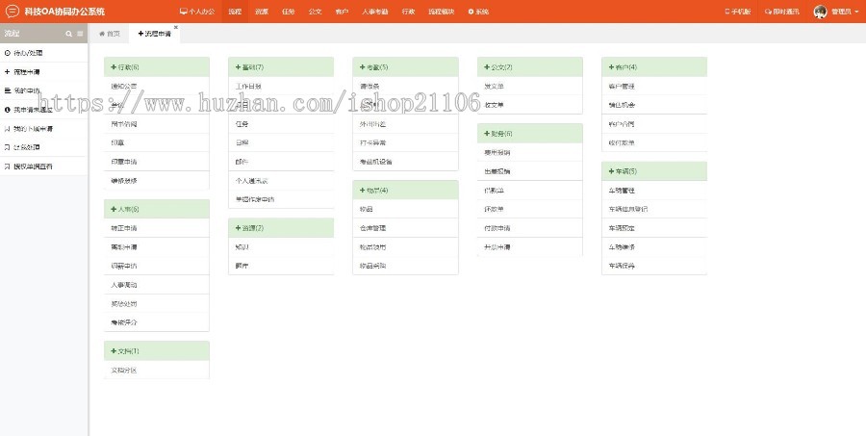This screenshot has width=866, height=436.
Task: Click the plus icon on 考勤(5) header
Action: (363, 66)
